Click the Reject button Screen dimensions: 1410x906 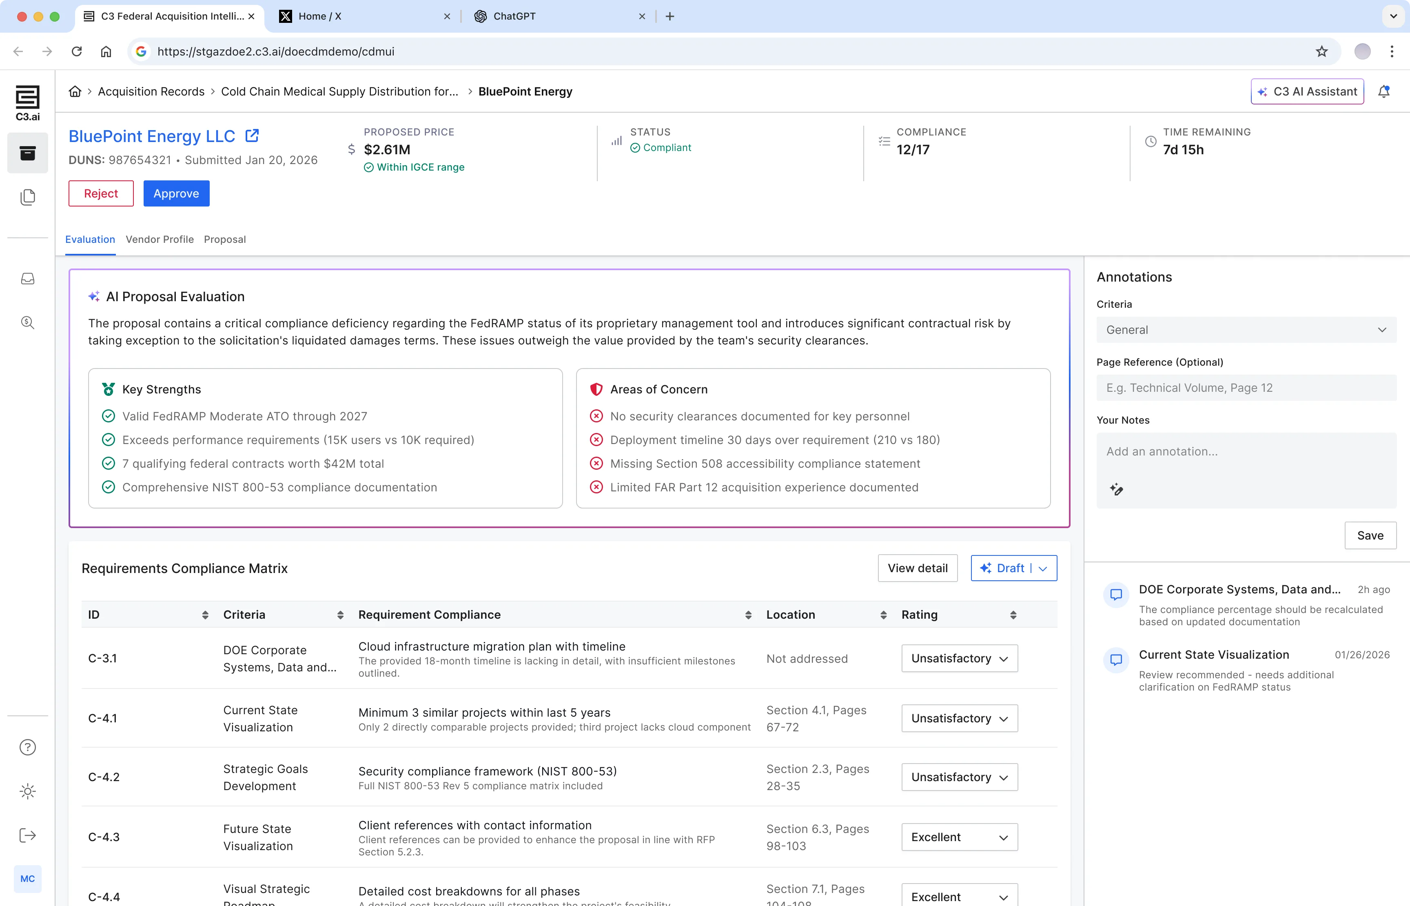[100, 193]
